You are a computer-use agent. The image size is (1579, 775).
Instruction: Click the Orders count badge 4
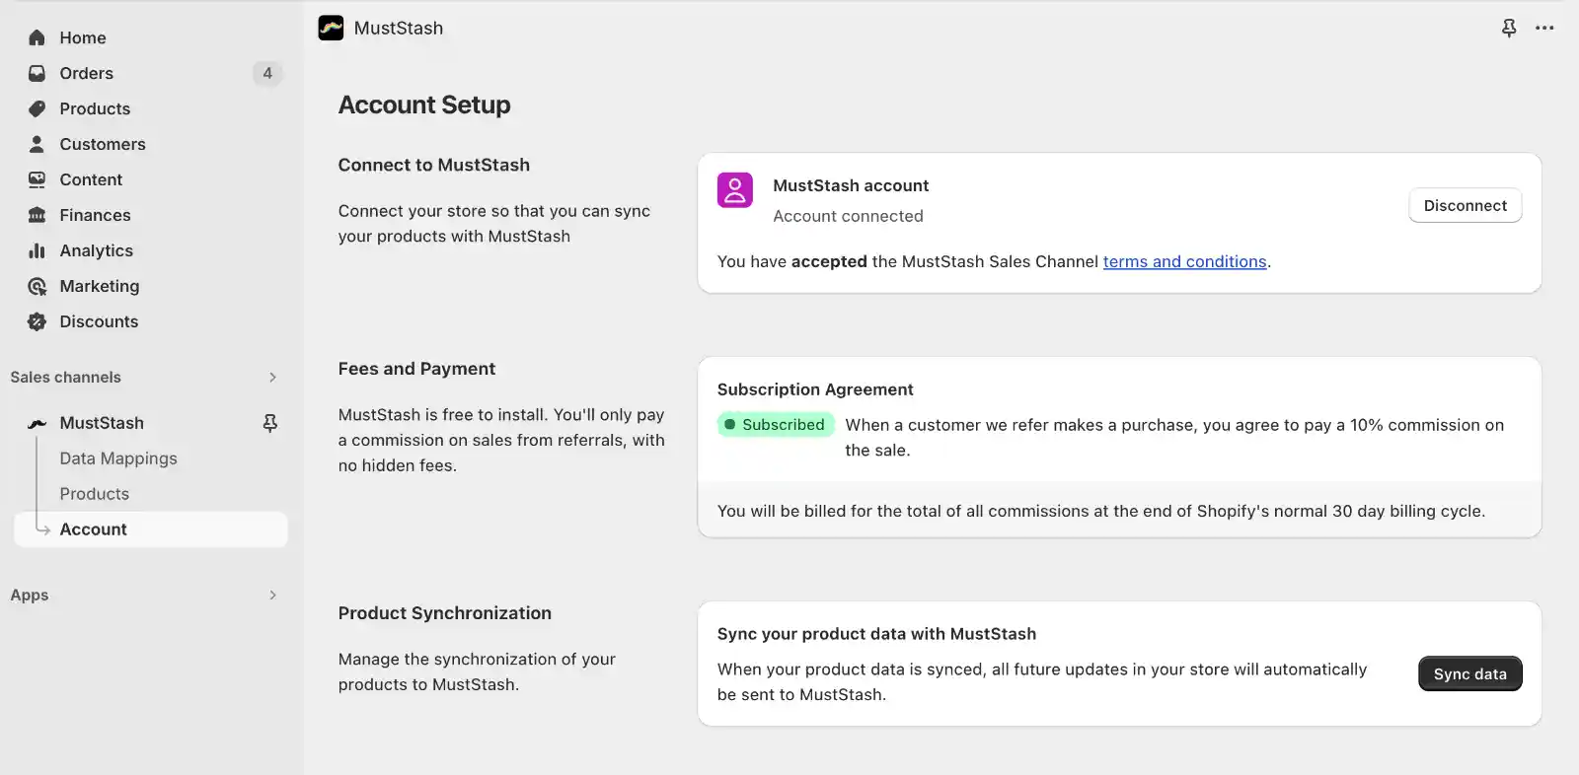tap(267, 73)
